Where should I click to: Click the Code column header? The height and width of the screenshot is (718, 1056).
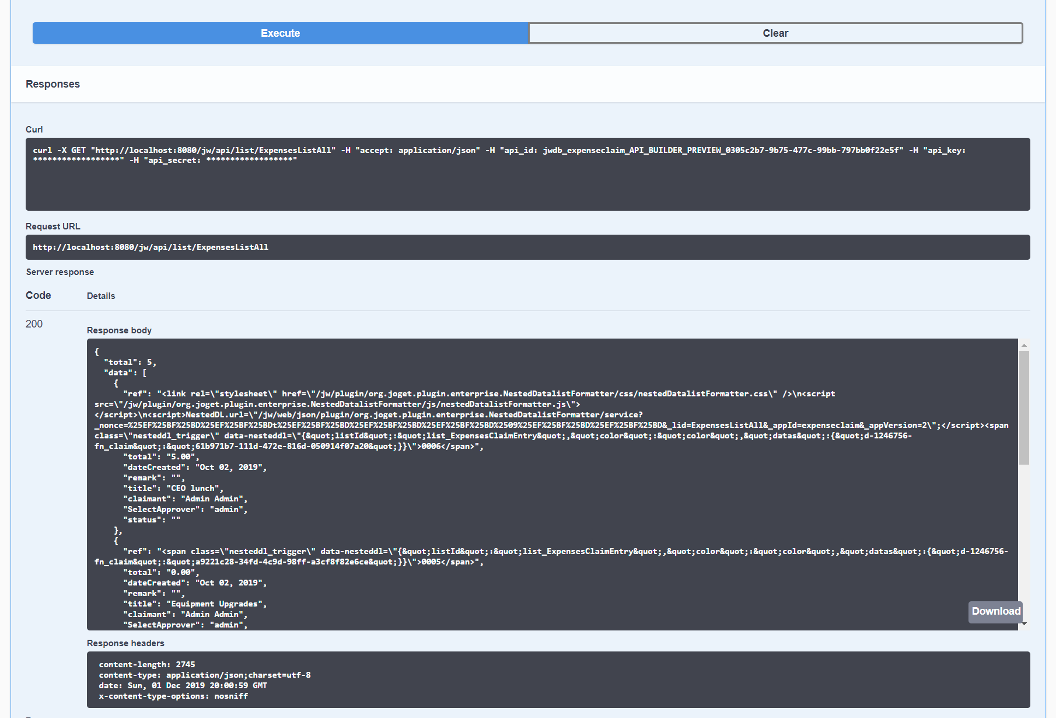(38, 295)
